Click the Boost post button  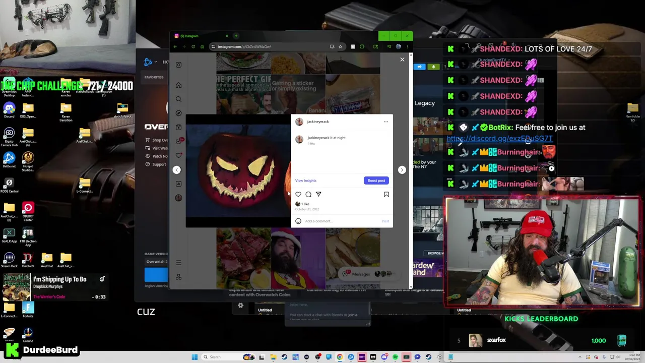point(376,180)
